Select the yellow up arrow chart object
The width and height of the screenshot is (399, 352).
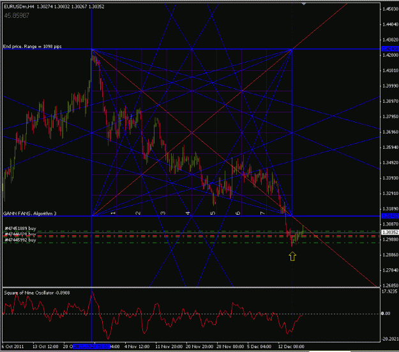pyautogui.click(x=292, y=256)
